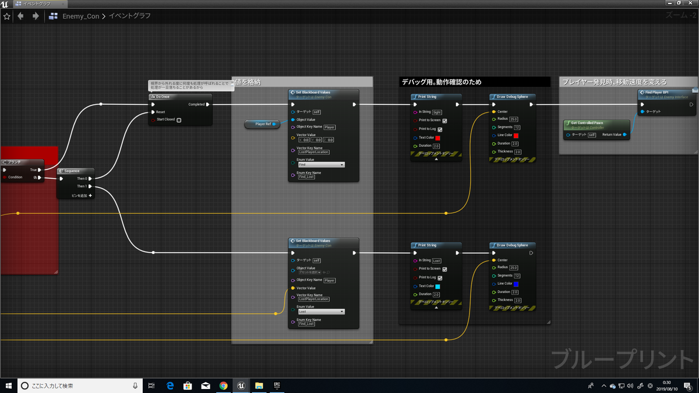Click the Get Controlled Pawn Return Value pin
This screenshot has height=393, width=699.
point(624,134)
